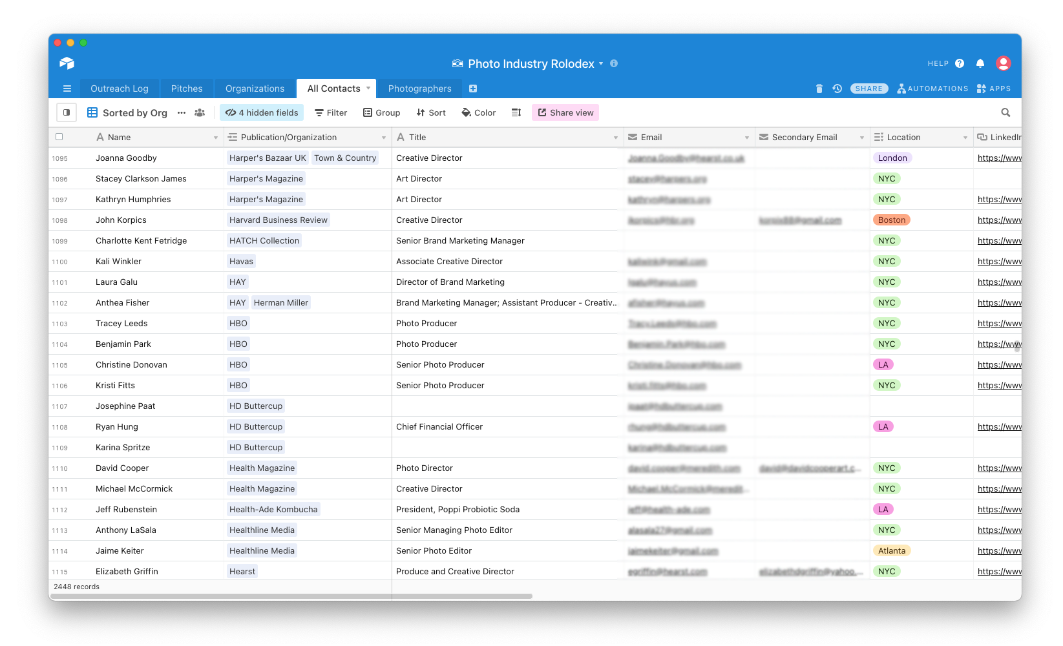The width and height of the screenshot is (1063, 646).
Task: Select the Associate Creative Director title cell
Action: tap(507, 261)
